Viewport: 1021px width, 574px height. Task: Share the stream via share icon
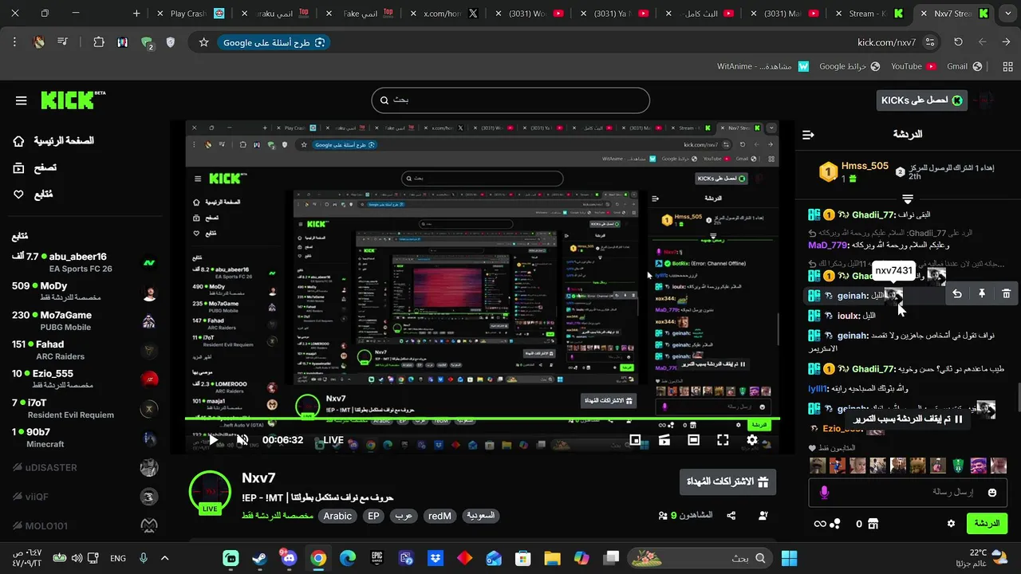point(731,516)
